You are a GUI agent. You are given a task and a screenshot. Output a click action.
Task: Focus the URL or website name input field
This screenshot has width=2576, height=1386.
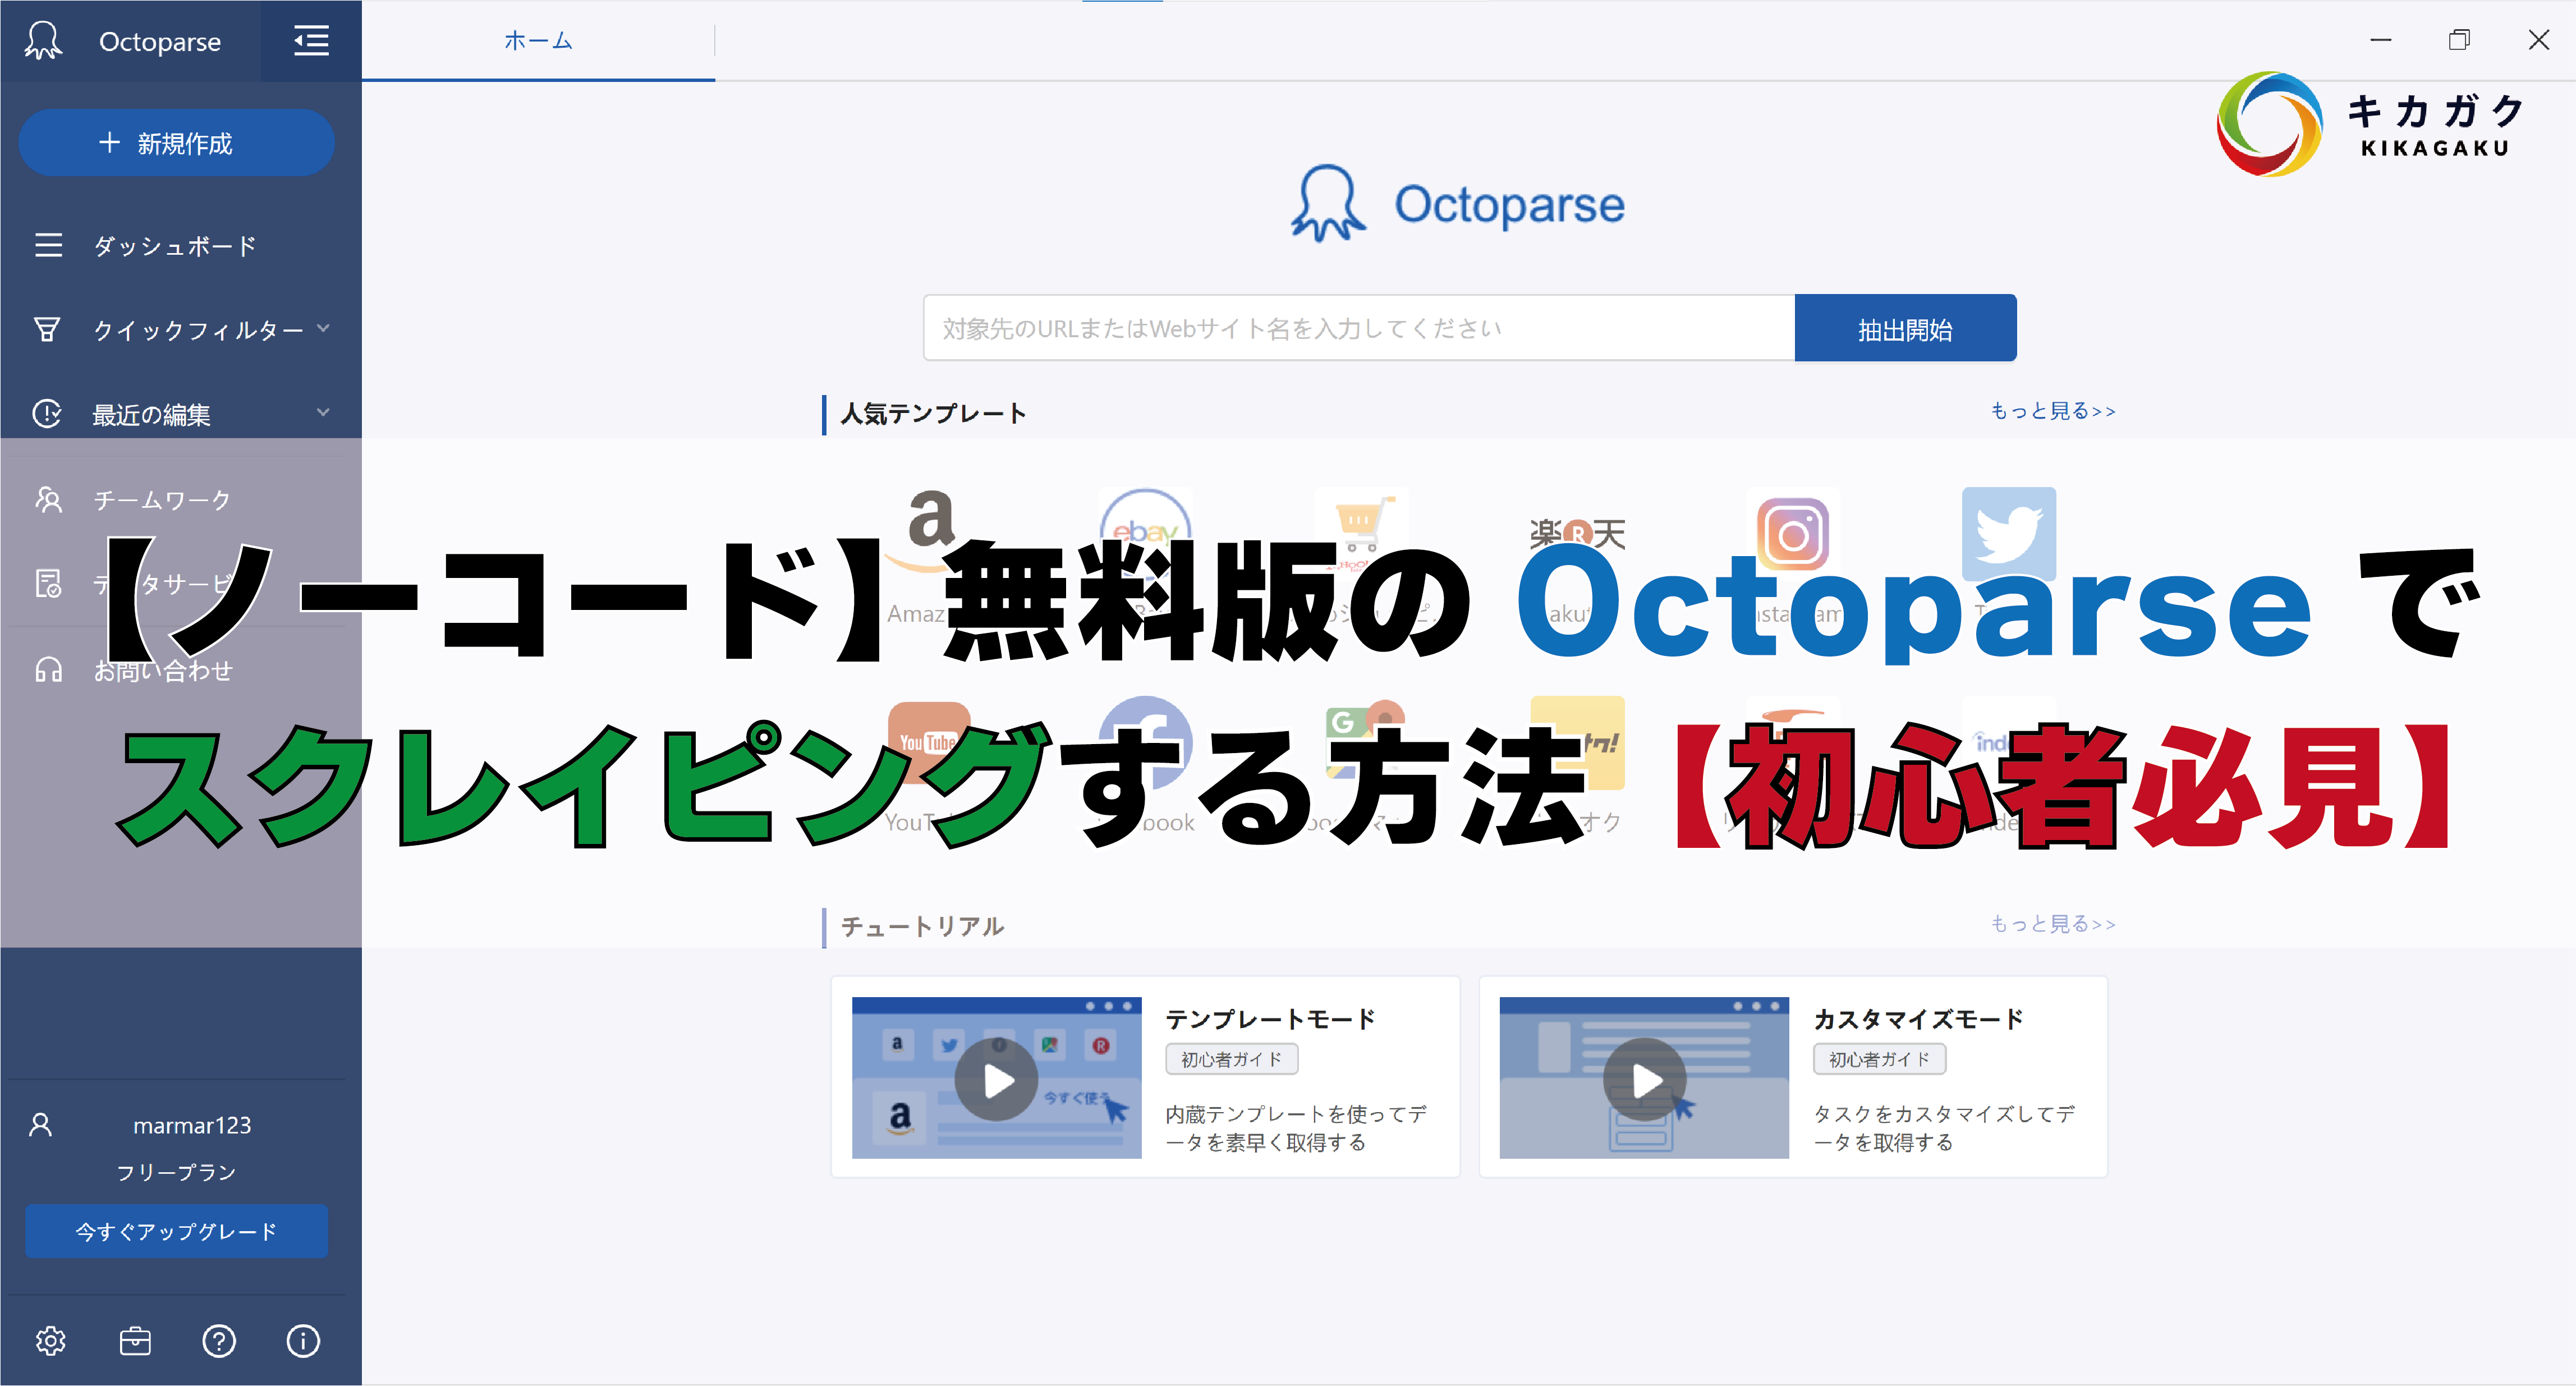coord(1359,328)
